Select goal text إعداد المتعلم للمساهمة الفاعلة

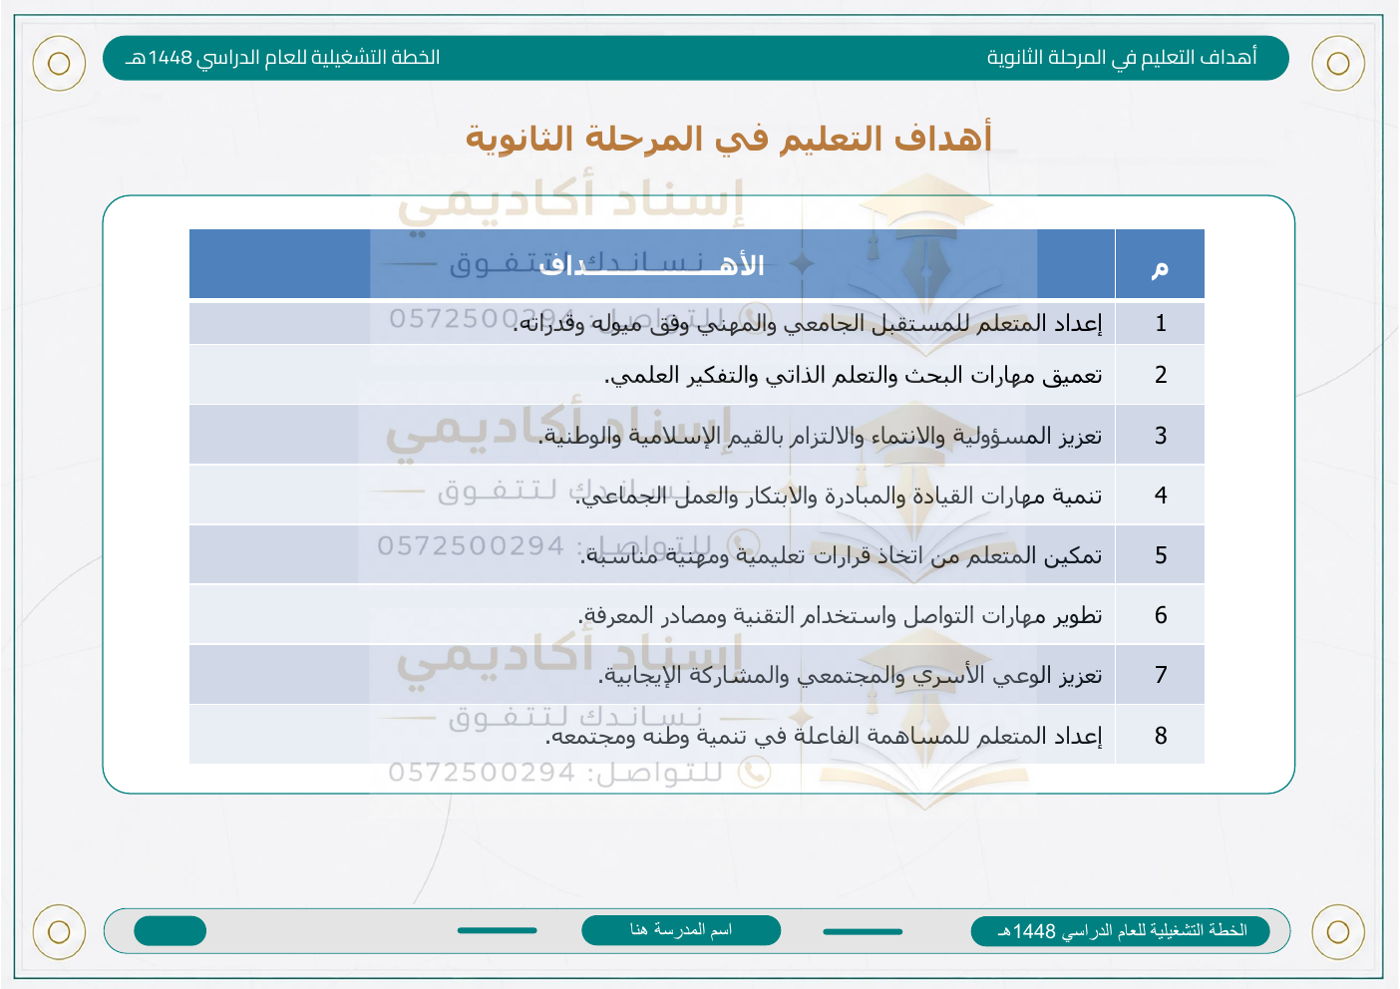point(947,736)
